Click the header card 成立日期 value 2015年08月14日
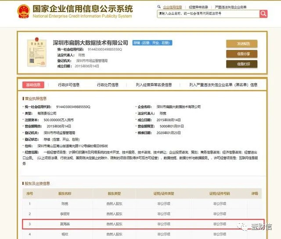Image resolution: width=281 pixels, height=239 pixels. pos(87,66)
